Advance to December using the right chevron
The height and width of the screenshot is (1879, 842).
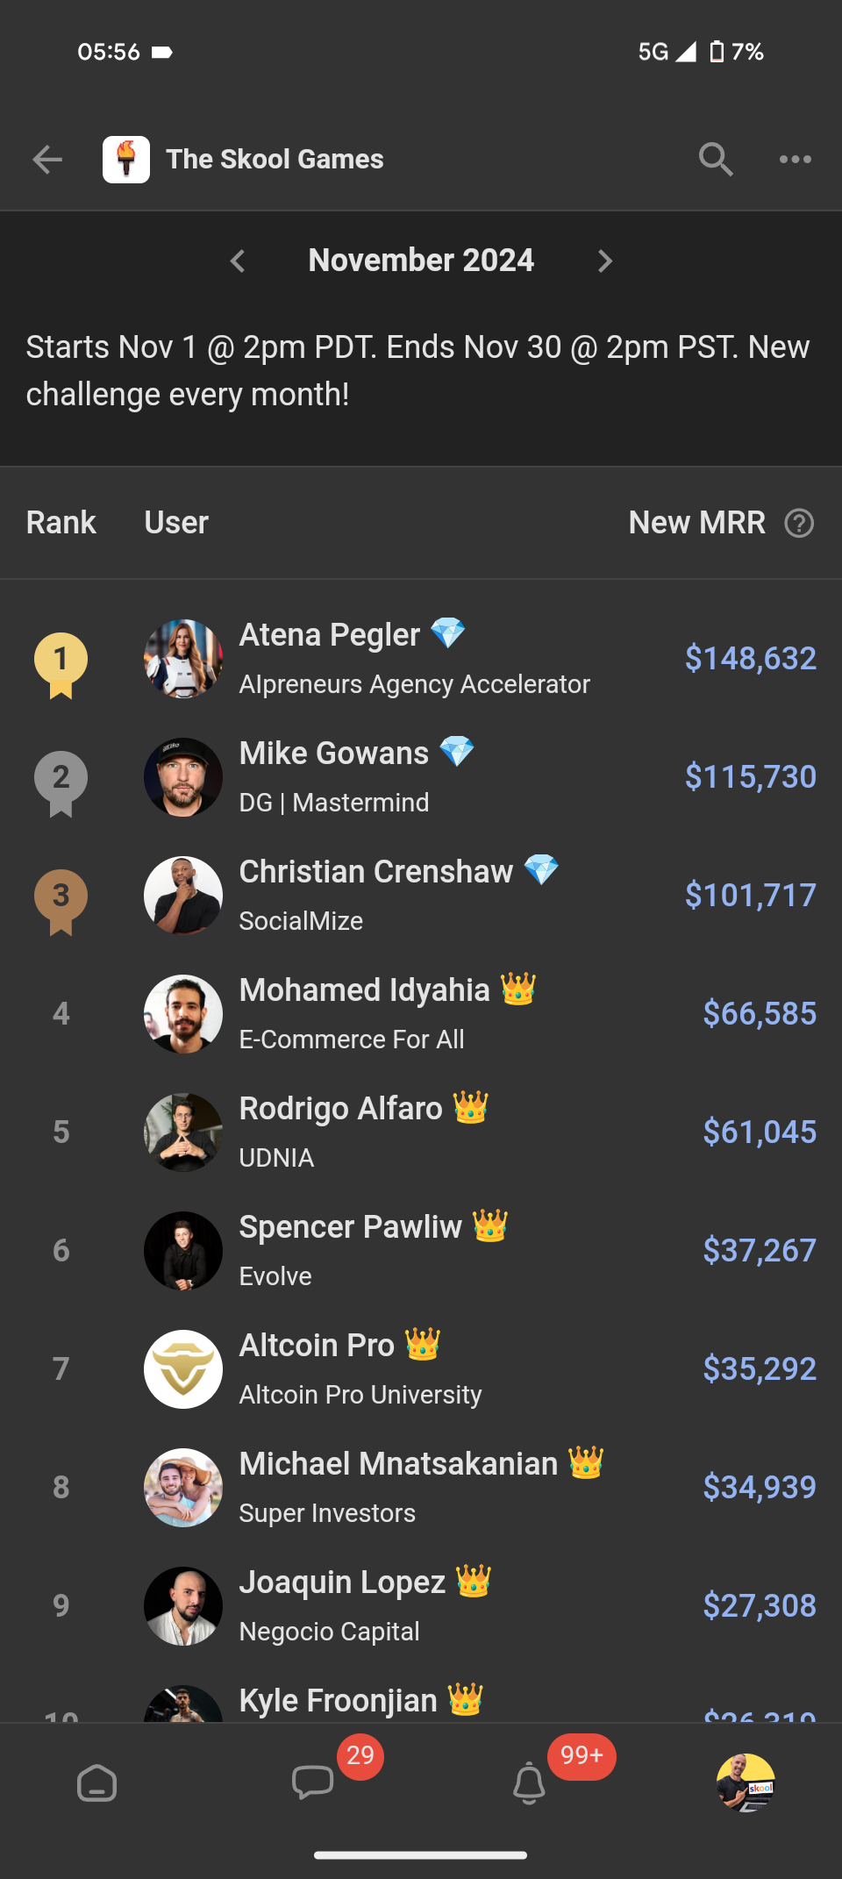click(x=605, y=261)
